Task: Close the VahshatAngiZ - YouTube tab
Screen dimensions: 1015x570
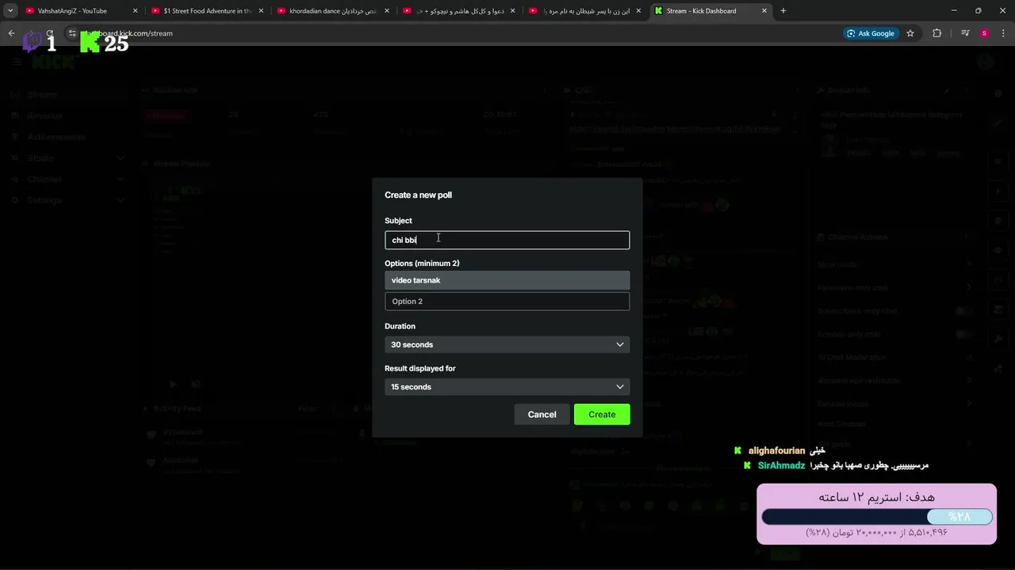Action: [135, 11]
